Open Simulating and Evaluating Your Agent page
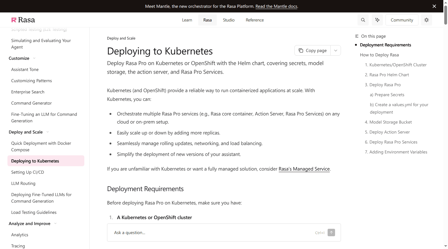 [46, 44]
